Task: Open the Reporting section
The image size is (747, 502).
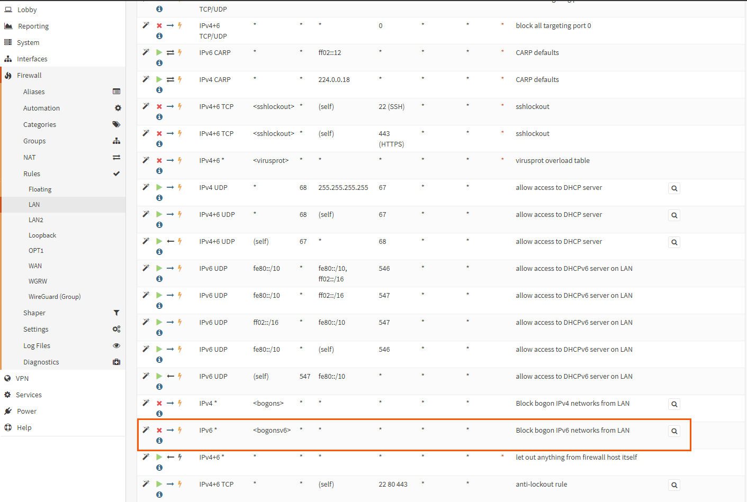Action: point(33,25)
